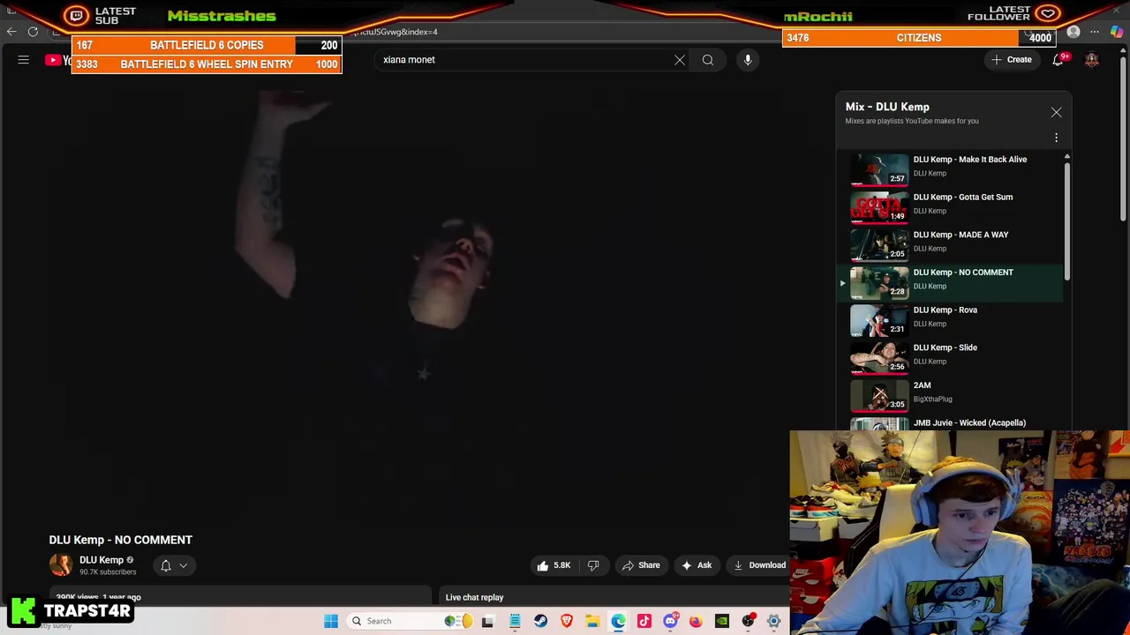This screenshot has height=635, width=1130.
Task: Open YouTube notifications bell in the header
Action: coord(1058,60)
